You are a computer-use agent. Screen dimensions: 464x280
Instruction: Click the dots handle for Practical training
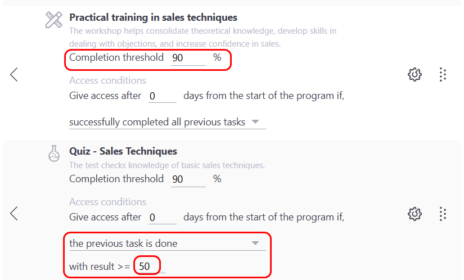tap(443, 74)
